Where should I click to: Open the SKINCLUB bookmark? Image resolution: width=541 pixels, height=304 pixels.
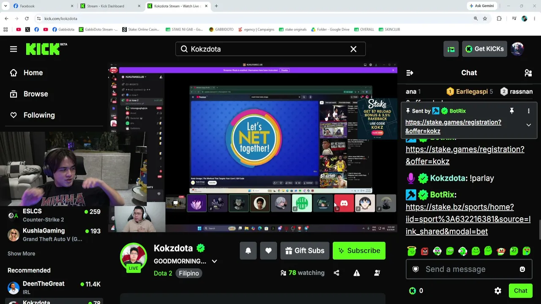[x=389, y=30]
